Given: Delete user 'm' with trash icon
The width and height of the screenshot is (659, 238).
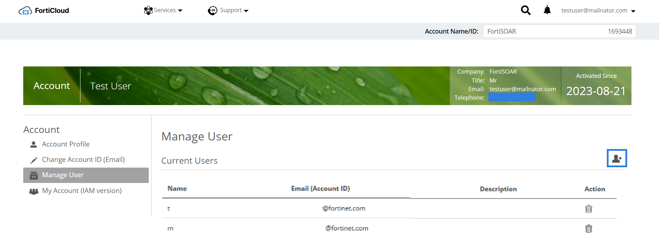Looking at the screenshot, I should (589, 228).
